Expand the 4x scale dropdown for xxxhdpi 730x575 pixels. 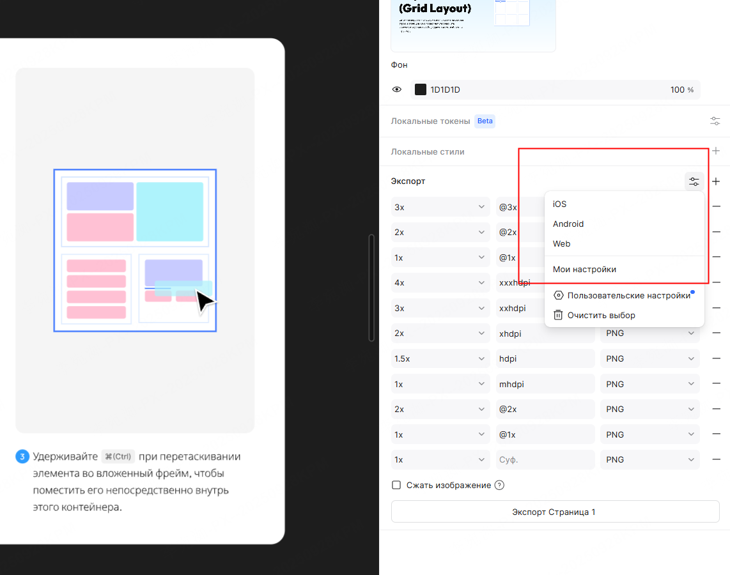tap(440, 282)
